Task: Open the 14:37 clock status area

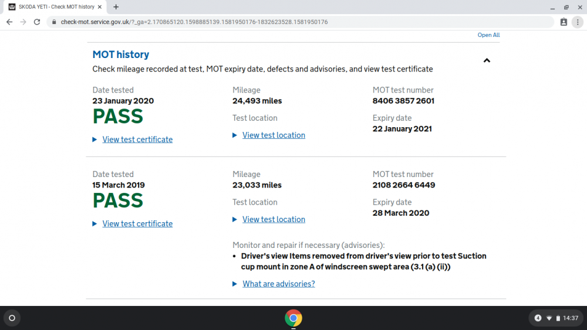Action: click(571, 318)
